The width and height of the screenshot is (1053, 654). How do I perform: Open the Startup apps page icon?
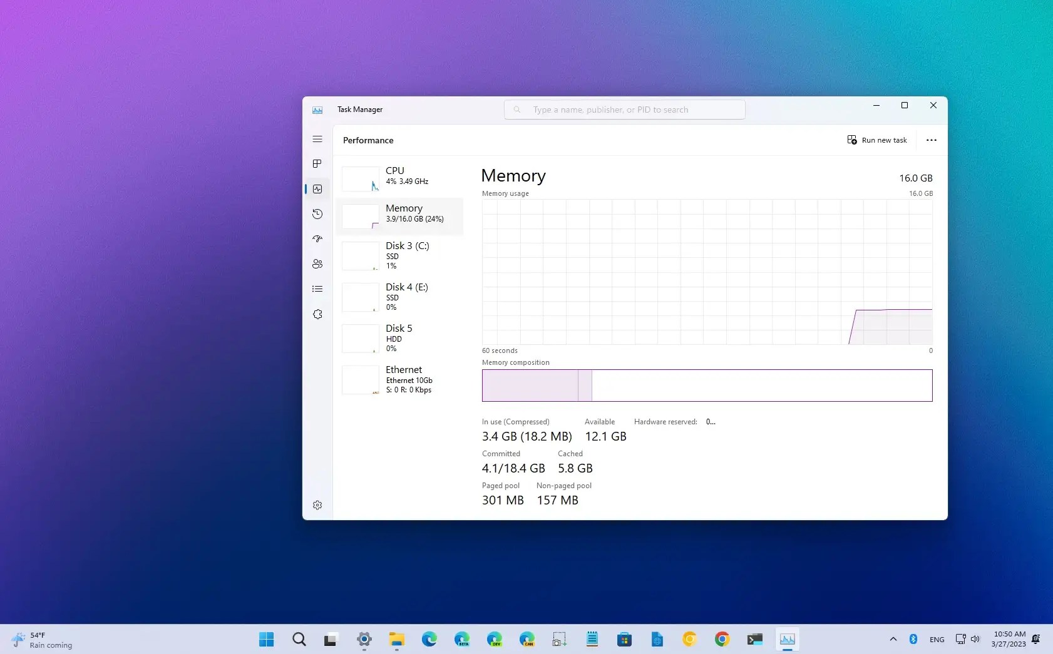click(x=317, y=238)
